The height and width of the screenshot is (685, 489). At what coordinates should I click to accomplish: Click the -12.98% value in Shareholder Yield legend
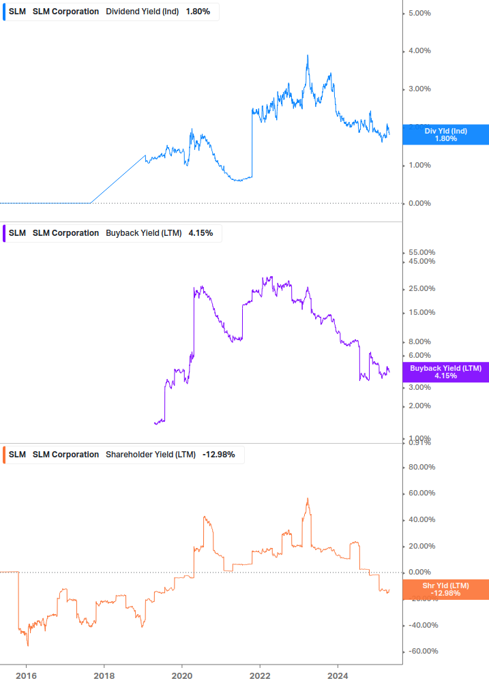coord(218,455)
